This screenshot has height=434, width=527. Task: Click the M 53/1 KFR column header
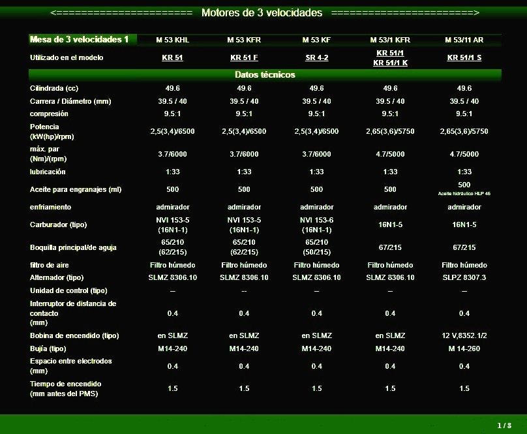click(390, 40)
